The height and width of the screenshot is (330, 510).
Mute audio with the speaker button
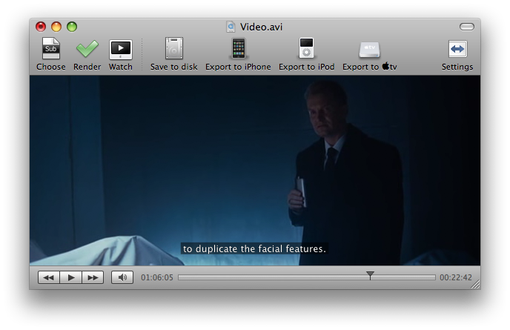pyautogui.click(x=122, y=277)
